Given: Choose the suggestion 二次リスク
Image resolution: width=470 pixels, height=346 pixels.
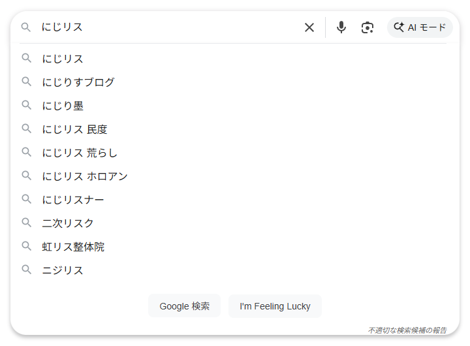Looking at the screenshot, I should (x=69, y=223).
